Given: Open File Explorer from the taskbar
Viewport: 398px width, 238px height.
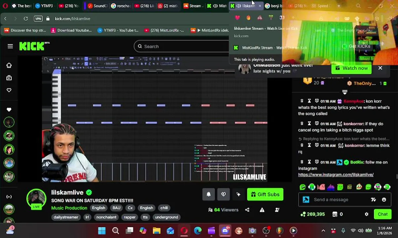Looking at the screenshot, I should coord(156,231).
